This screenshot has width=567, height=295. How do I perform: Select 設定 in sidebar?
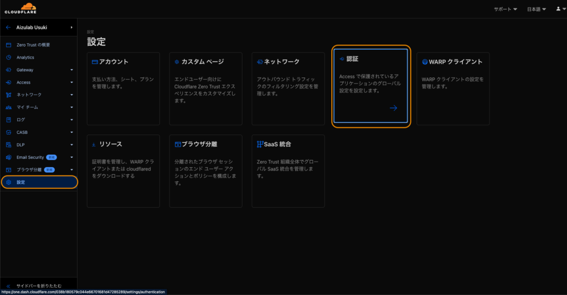coord(39,182)
